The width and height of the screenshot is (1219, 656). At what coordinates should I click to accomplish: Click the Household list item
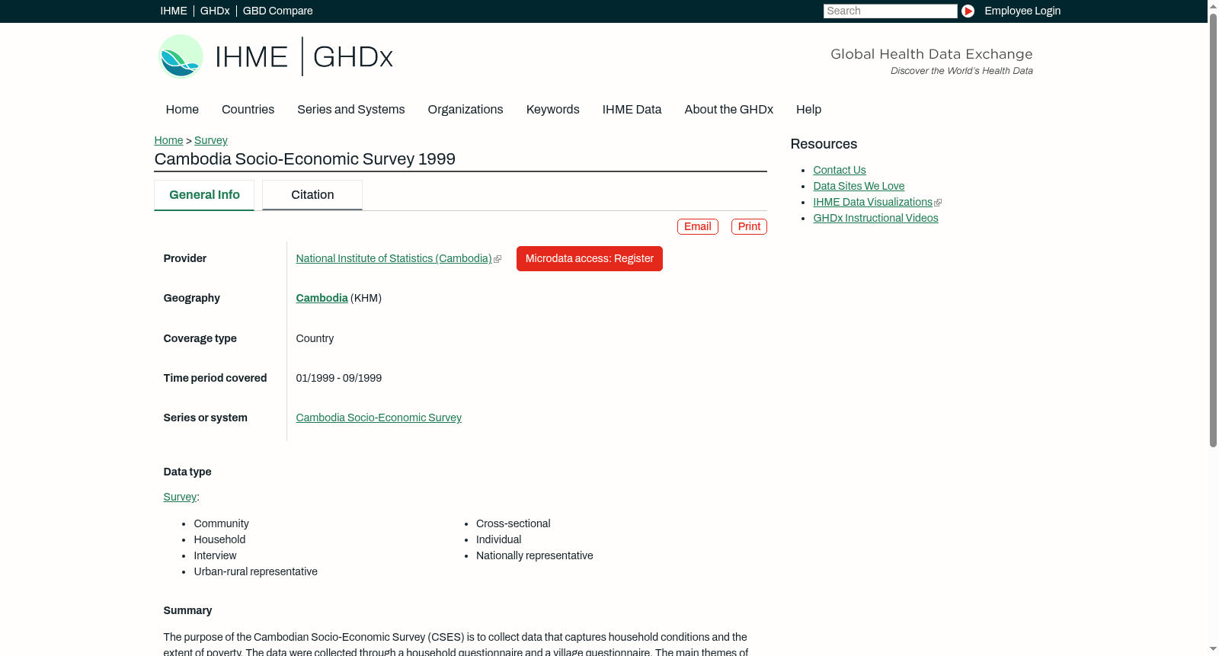coord(219,539)
